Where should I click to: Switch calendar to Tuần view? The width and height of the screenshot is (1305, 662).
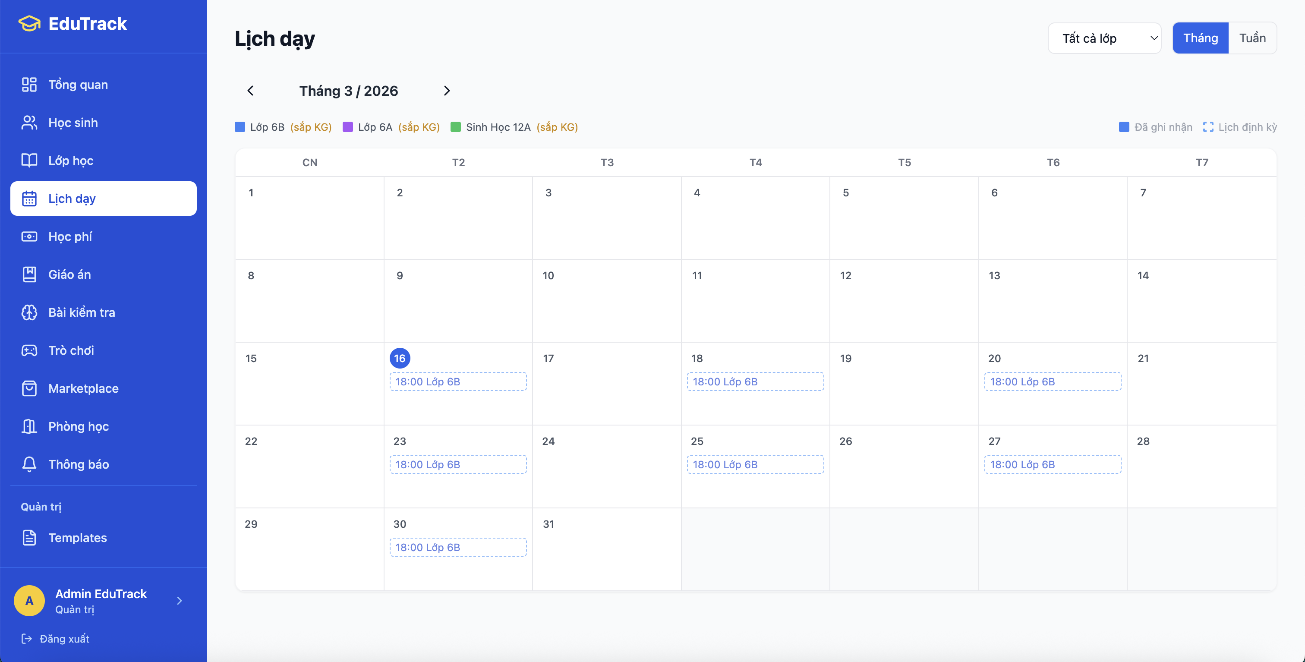[x=1252, y=38]
